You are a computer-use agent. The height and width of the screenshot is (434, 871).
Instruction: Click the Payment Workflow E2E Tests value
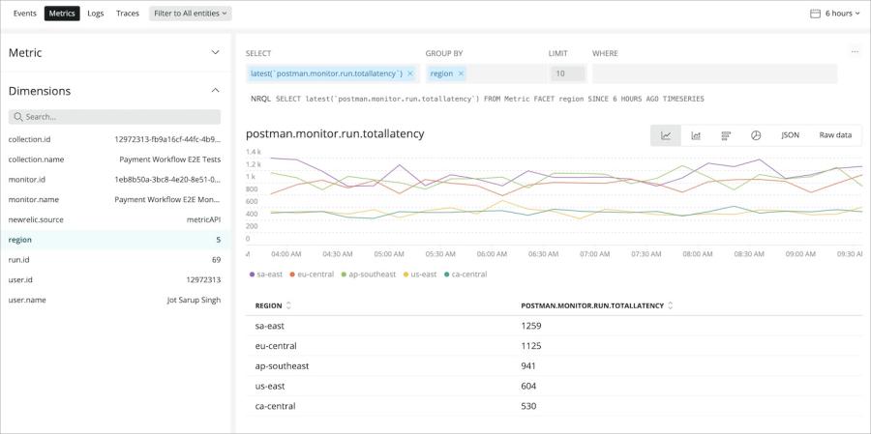coord(170,159)
